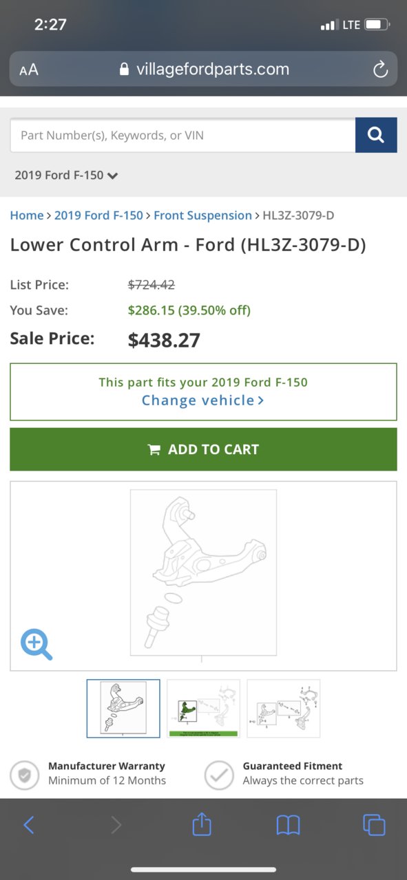The height and width of the screenshot is (880, 407).
Task: Tap the villagefordparts.com address bar
Action: pos(203,69)
